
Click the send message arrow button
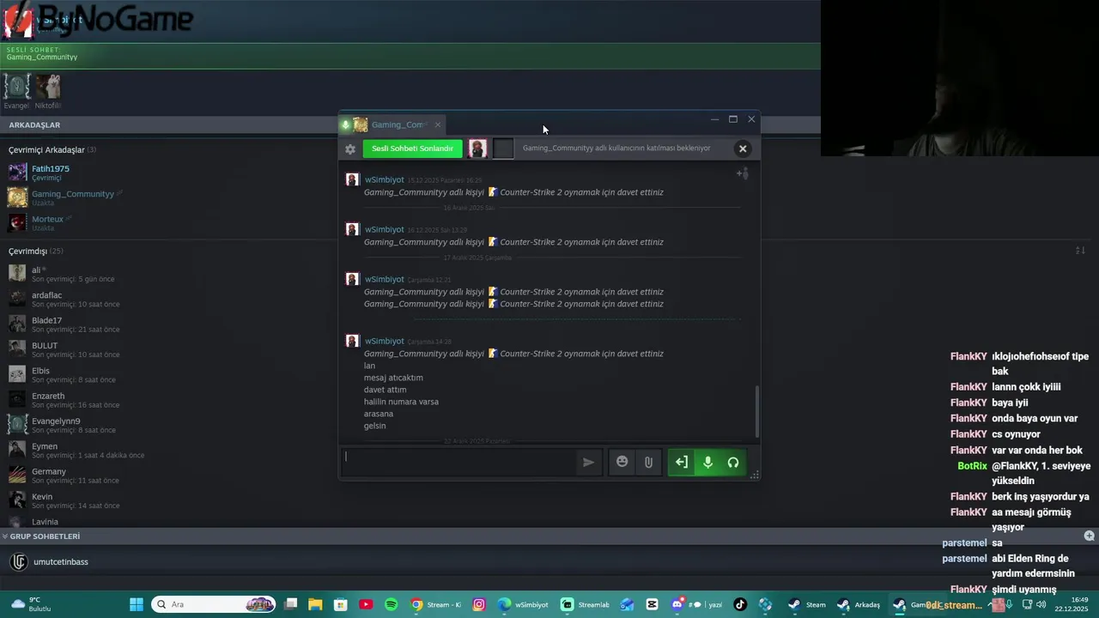[x=588, y=462]
